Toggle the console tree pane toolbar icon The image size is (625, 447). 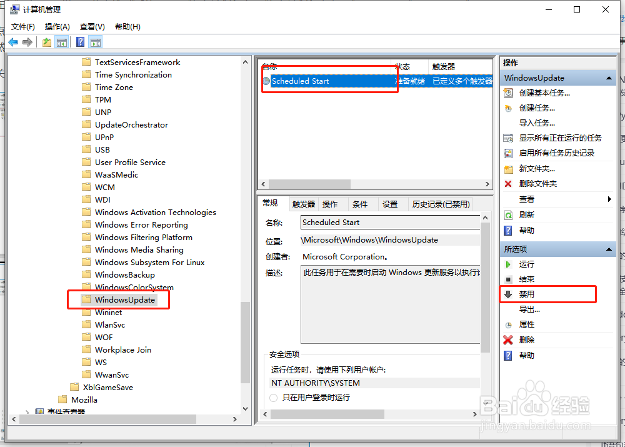(x=62, y=42)
